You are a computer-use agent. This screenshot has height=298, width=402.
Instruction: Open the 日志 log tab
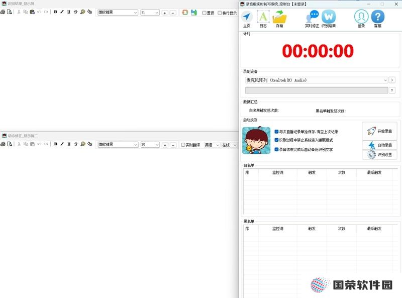click(263, 19)
